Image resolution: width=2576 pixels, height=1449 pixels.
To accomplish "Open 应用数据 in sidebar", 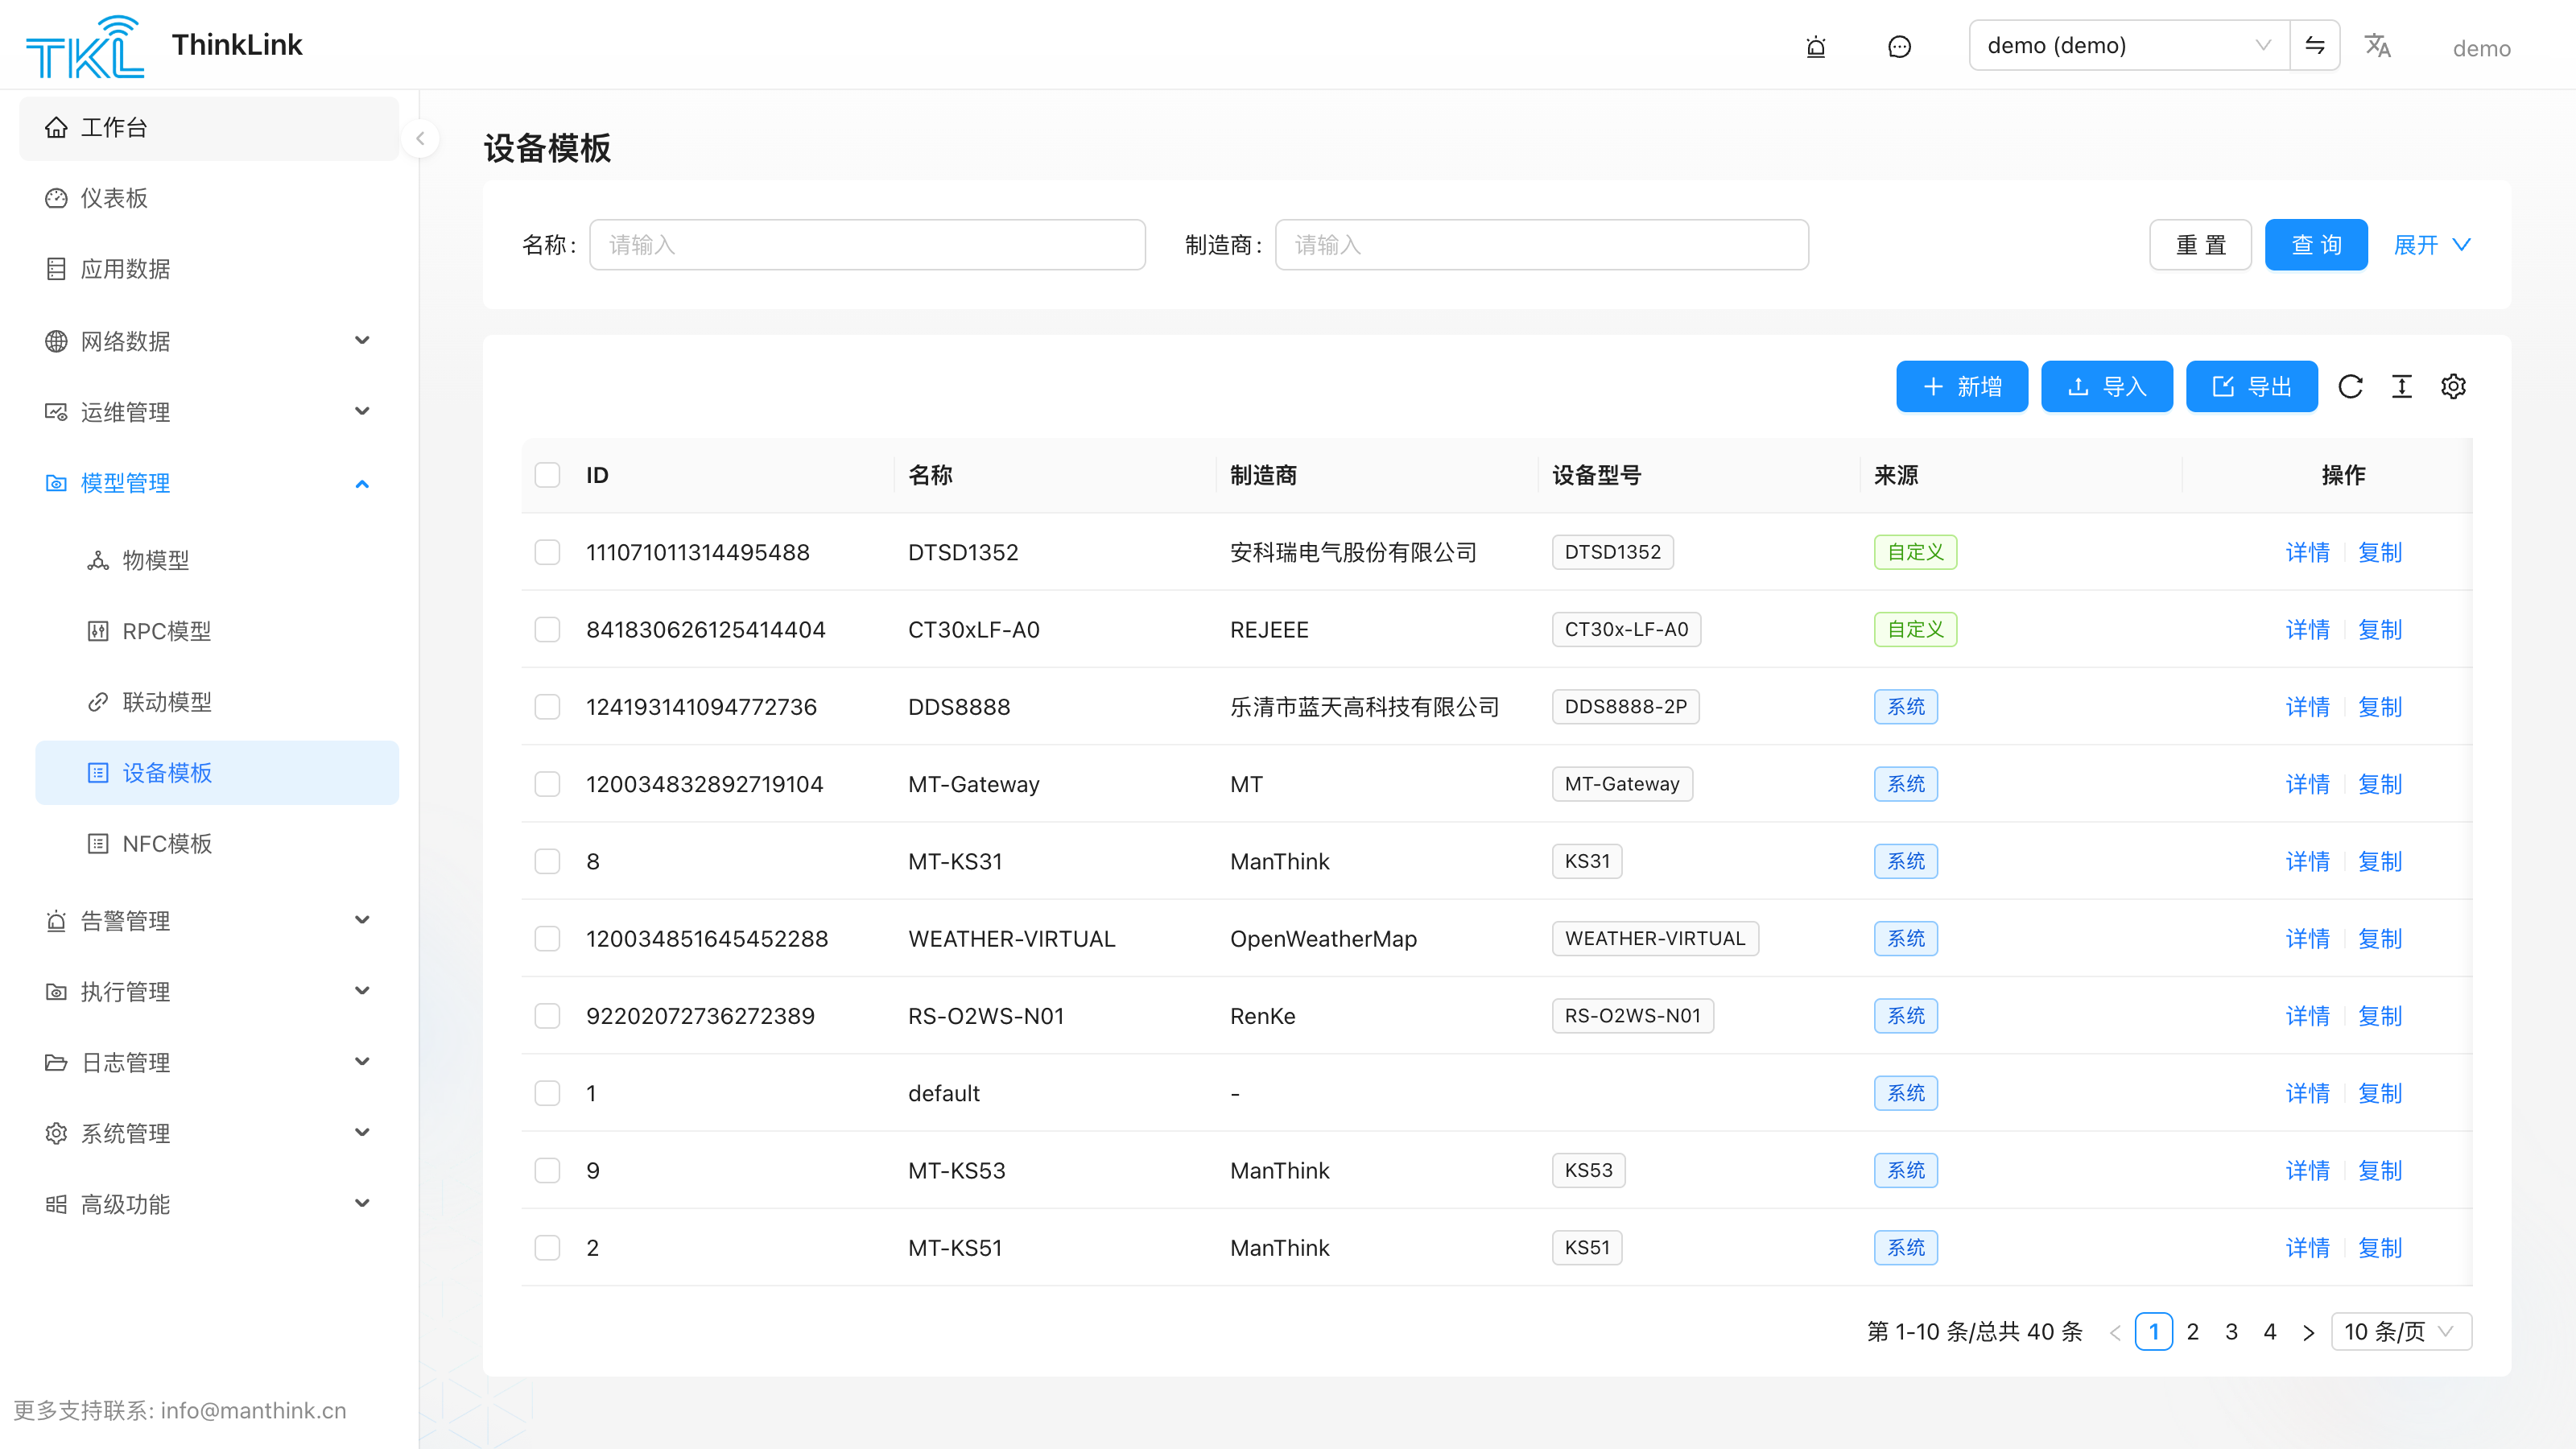I will 209,269.
